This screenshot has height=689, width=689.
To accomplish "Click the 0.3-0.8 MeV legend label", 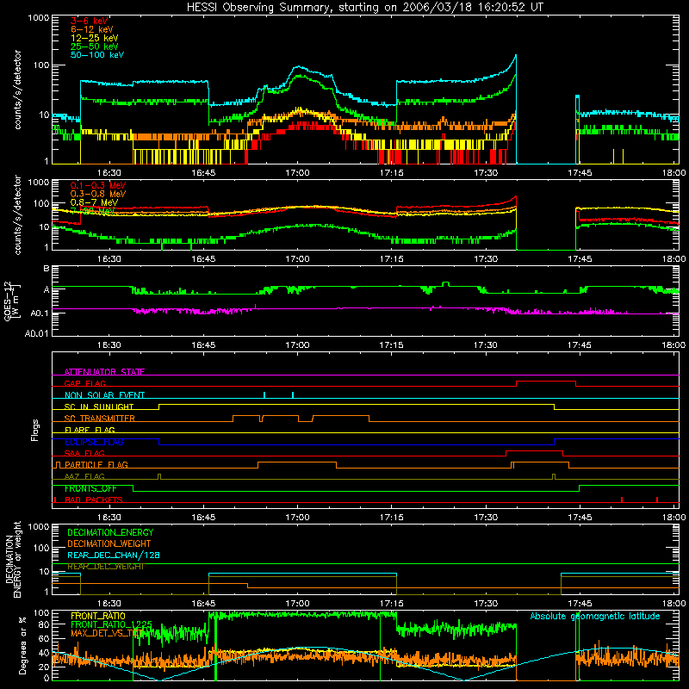I will [98, 194].
